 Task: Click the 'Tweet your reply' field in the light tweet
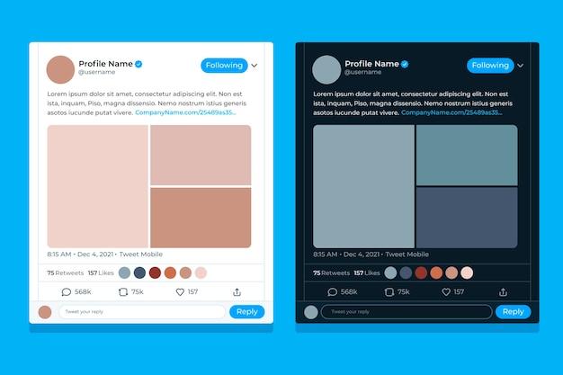coord(142,312)
